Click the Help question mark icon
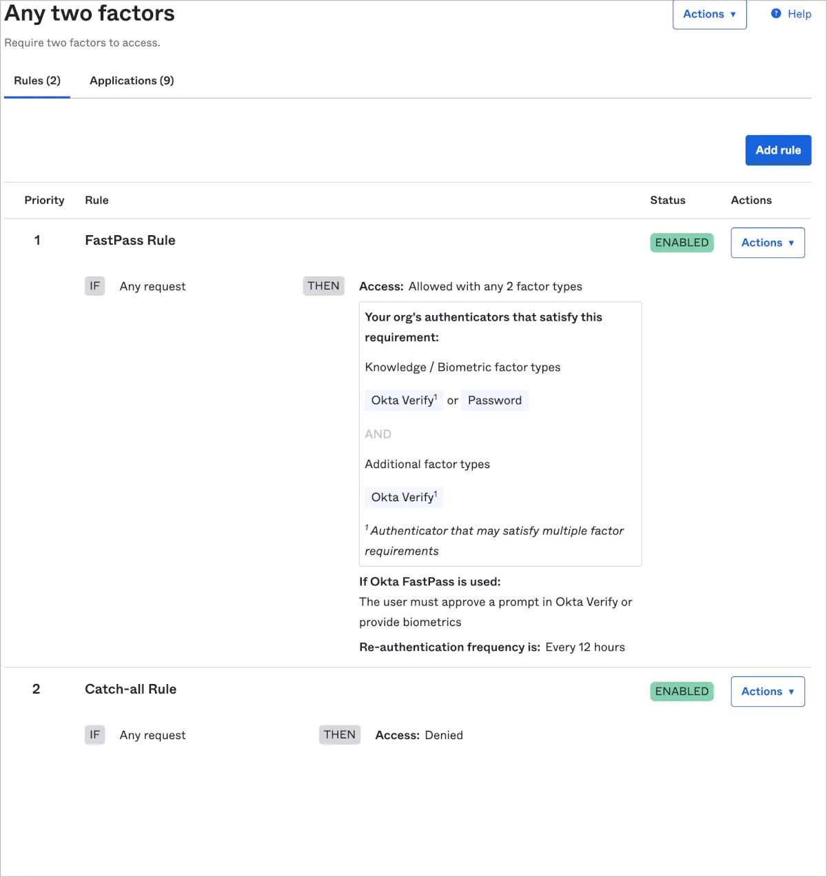This screenshot has width=827, height=877. tap(776, 14)
